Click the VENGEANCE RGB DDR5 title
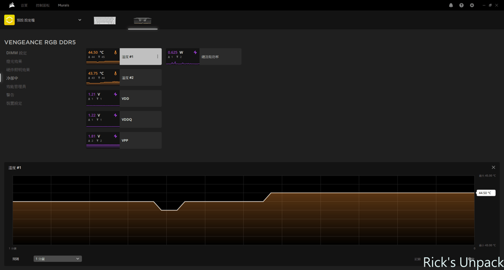504x270 pixels. pyautogui.click(x=40, y=42)
